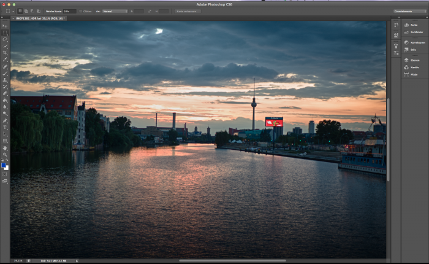
Task: Click the selection width B field
Action: (x=139, y=11)
